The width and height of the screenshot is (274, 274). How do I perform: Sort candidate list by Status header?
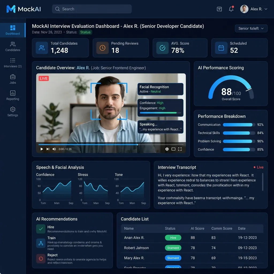(170, 229)
